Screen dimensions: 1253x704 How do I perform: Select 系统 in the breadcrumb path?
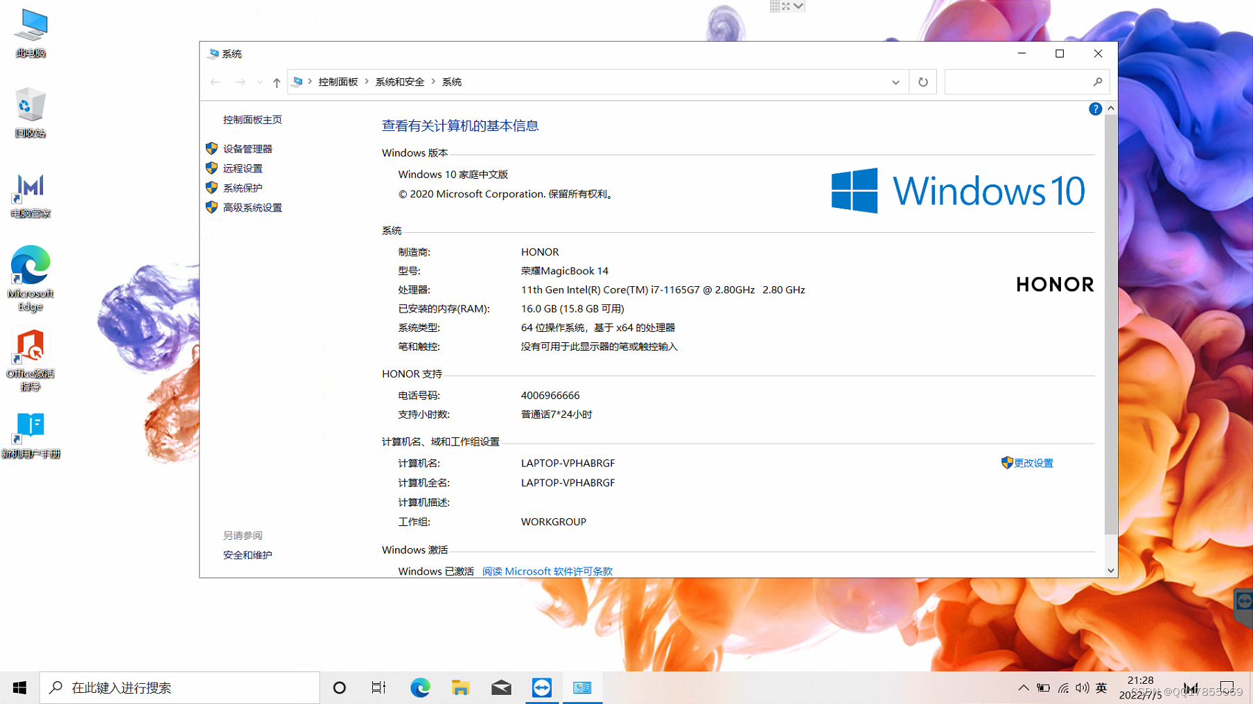coord(452,82)
